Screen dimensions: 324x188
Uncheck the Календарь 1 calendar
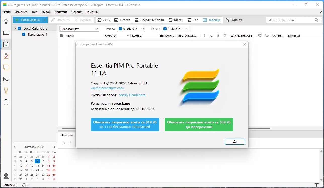click(24, 35)
